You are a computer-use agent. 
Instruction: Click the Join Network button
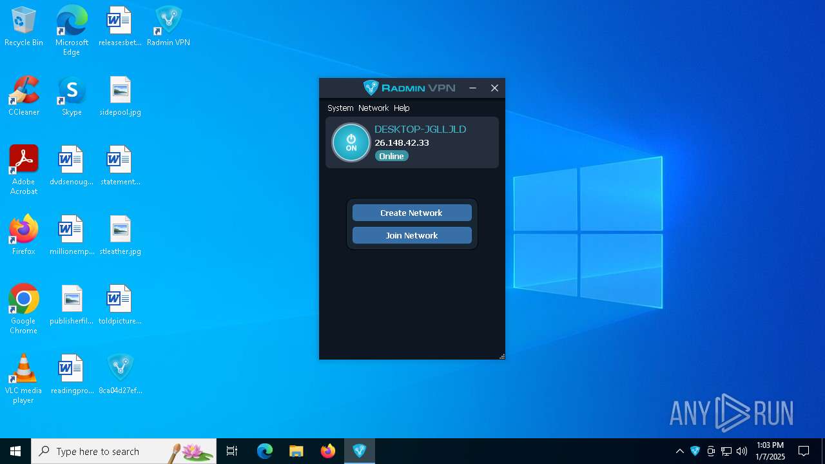point(412,235)
